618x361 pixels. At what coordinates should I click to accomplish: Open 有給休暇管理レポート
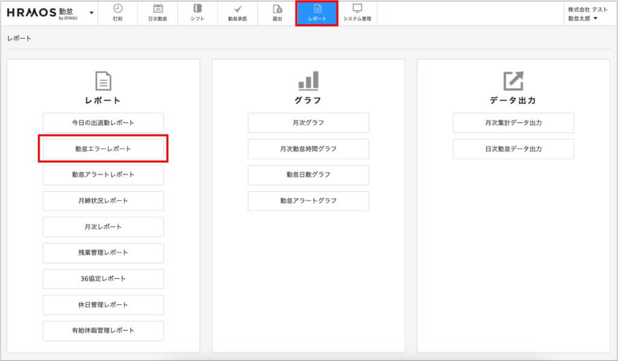pos(103,331)
